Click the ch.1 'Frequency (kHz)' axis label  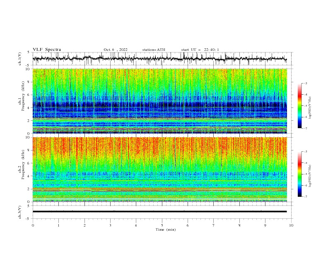point(23,96)
